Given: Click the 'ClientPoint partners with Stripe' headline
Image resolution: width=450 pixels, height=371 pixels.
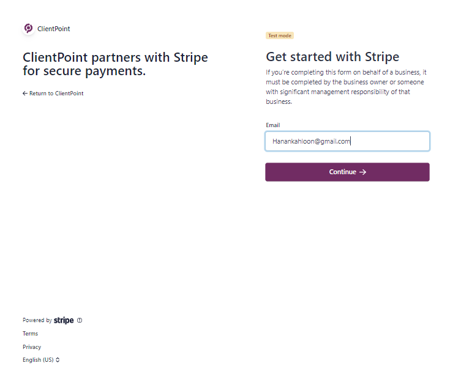Looking at the screenshot, I should 115,64.
